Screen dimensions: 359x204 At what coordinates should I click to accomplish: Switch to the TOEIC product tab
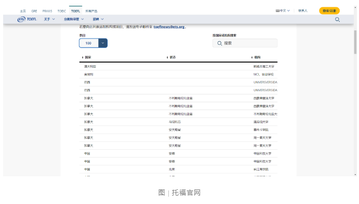(x=62, y=11)
